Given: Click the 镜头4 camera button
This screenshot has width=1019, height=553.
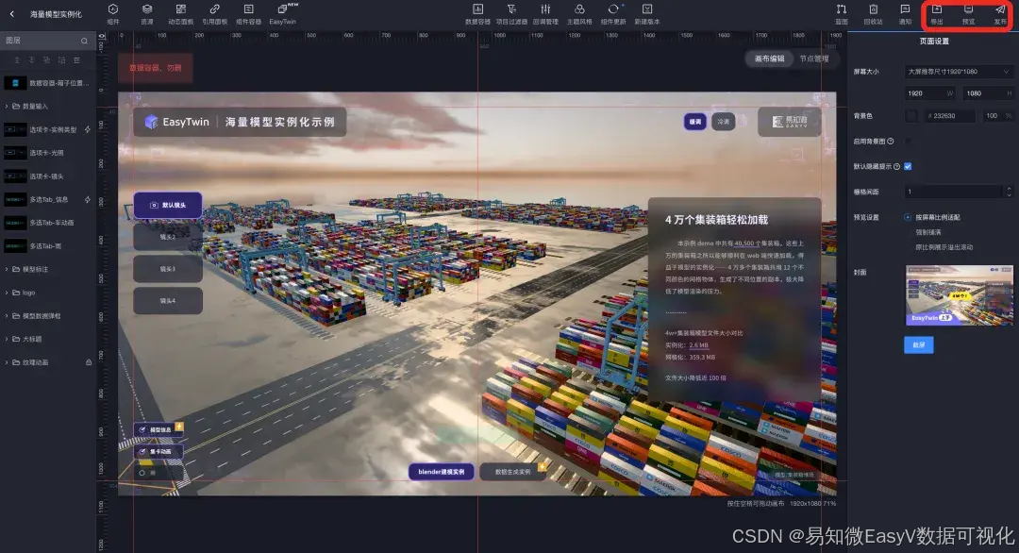Looking at the screenshot, I should 168,301.
